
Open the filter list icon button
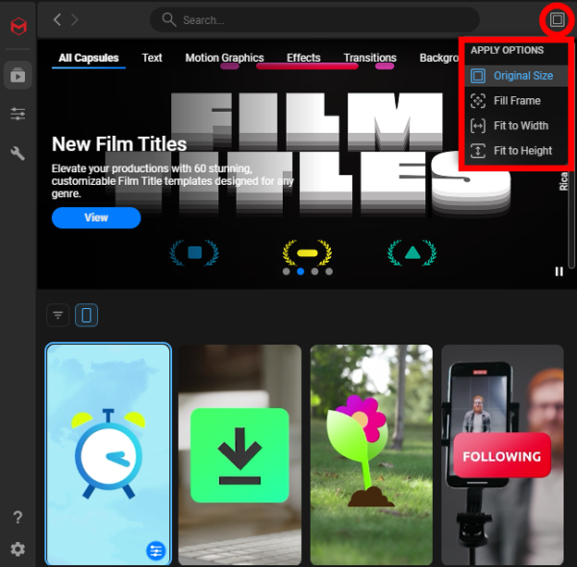[58, 315]
